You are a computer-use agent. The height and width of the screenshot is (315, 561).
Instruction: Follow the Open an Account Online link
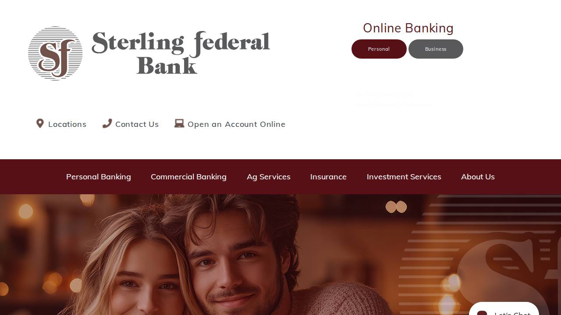tap(236, 124)
